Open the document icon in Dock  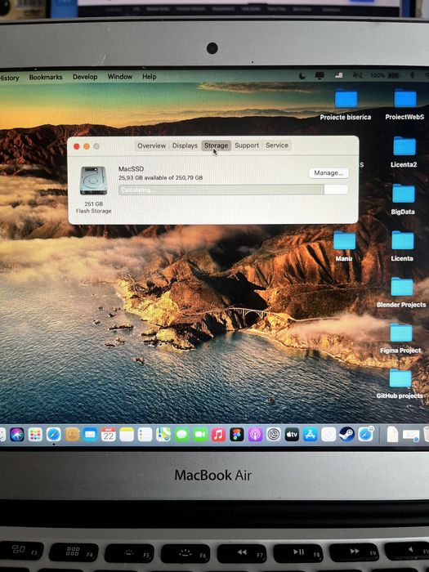click(x=392, y=435)
